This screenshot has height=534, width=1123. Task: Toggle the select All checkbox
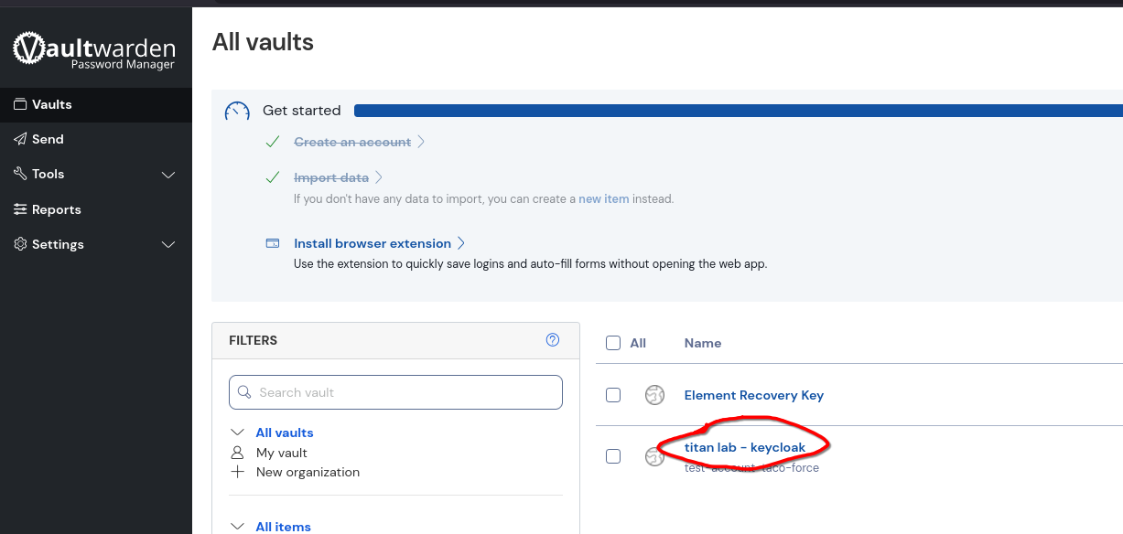(x=613, y=343)
